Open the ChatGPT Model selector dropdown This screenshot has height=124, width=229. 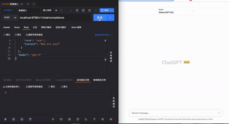[176, 11]
